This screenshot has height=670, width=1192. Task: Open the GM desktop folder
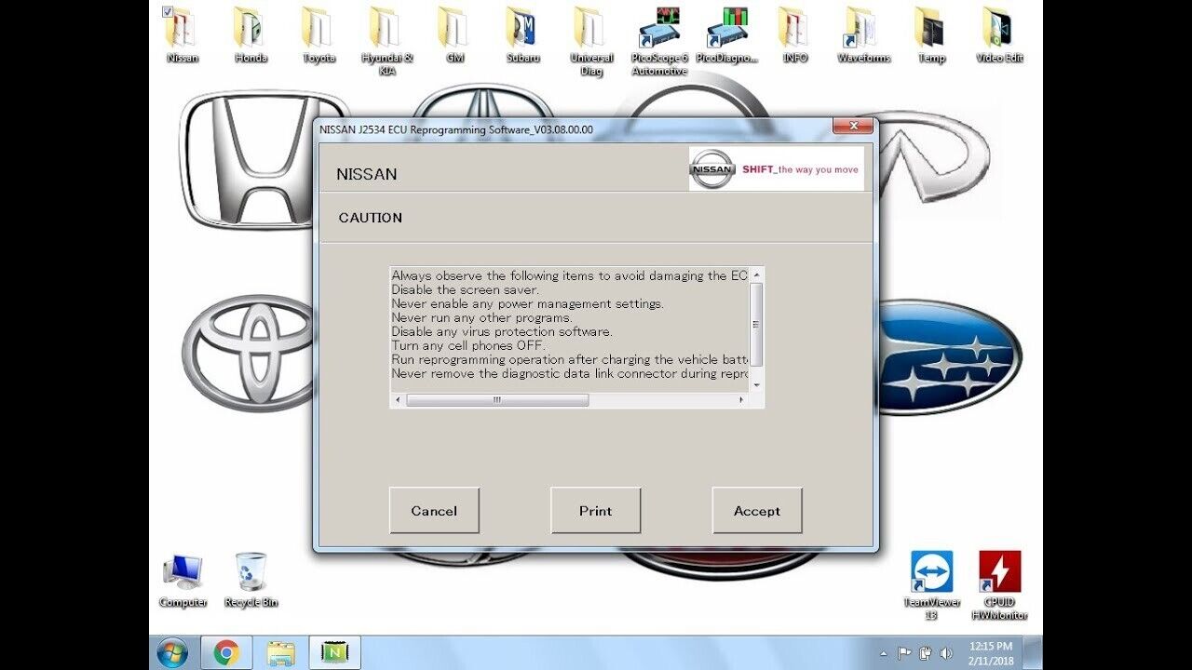click(454, 34)
